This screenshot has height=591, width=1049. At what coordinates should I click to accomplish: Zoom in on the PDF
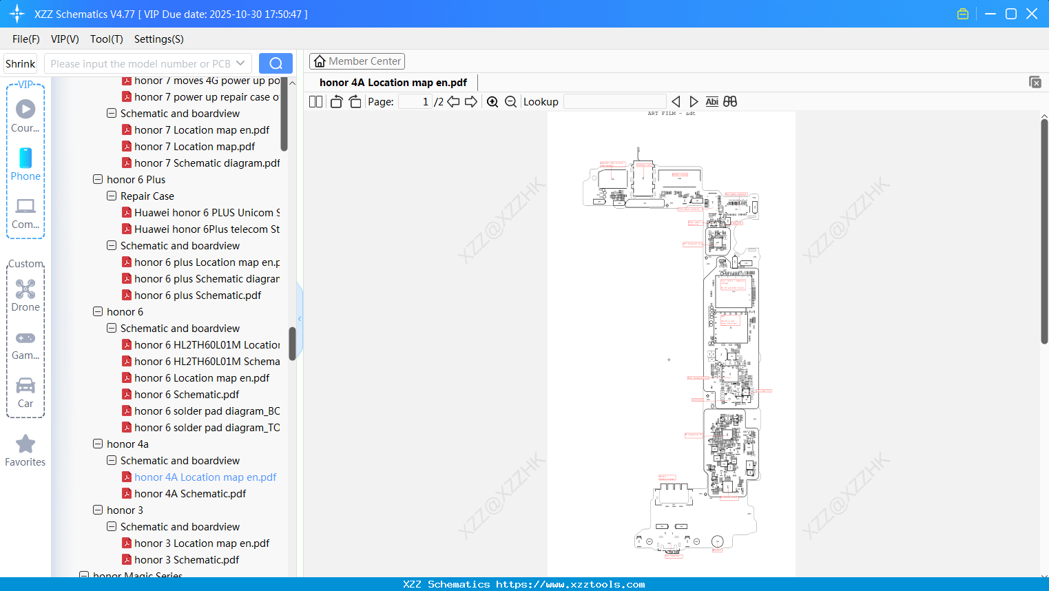pyautogui.click(x=492, y=102)
